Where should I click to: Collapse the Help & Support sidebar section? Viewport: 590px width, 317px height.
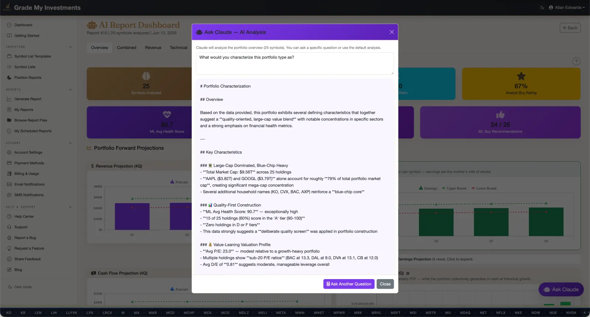70,207
